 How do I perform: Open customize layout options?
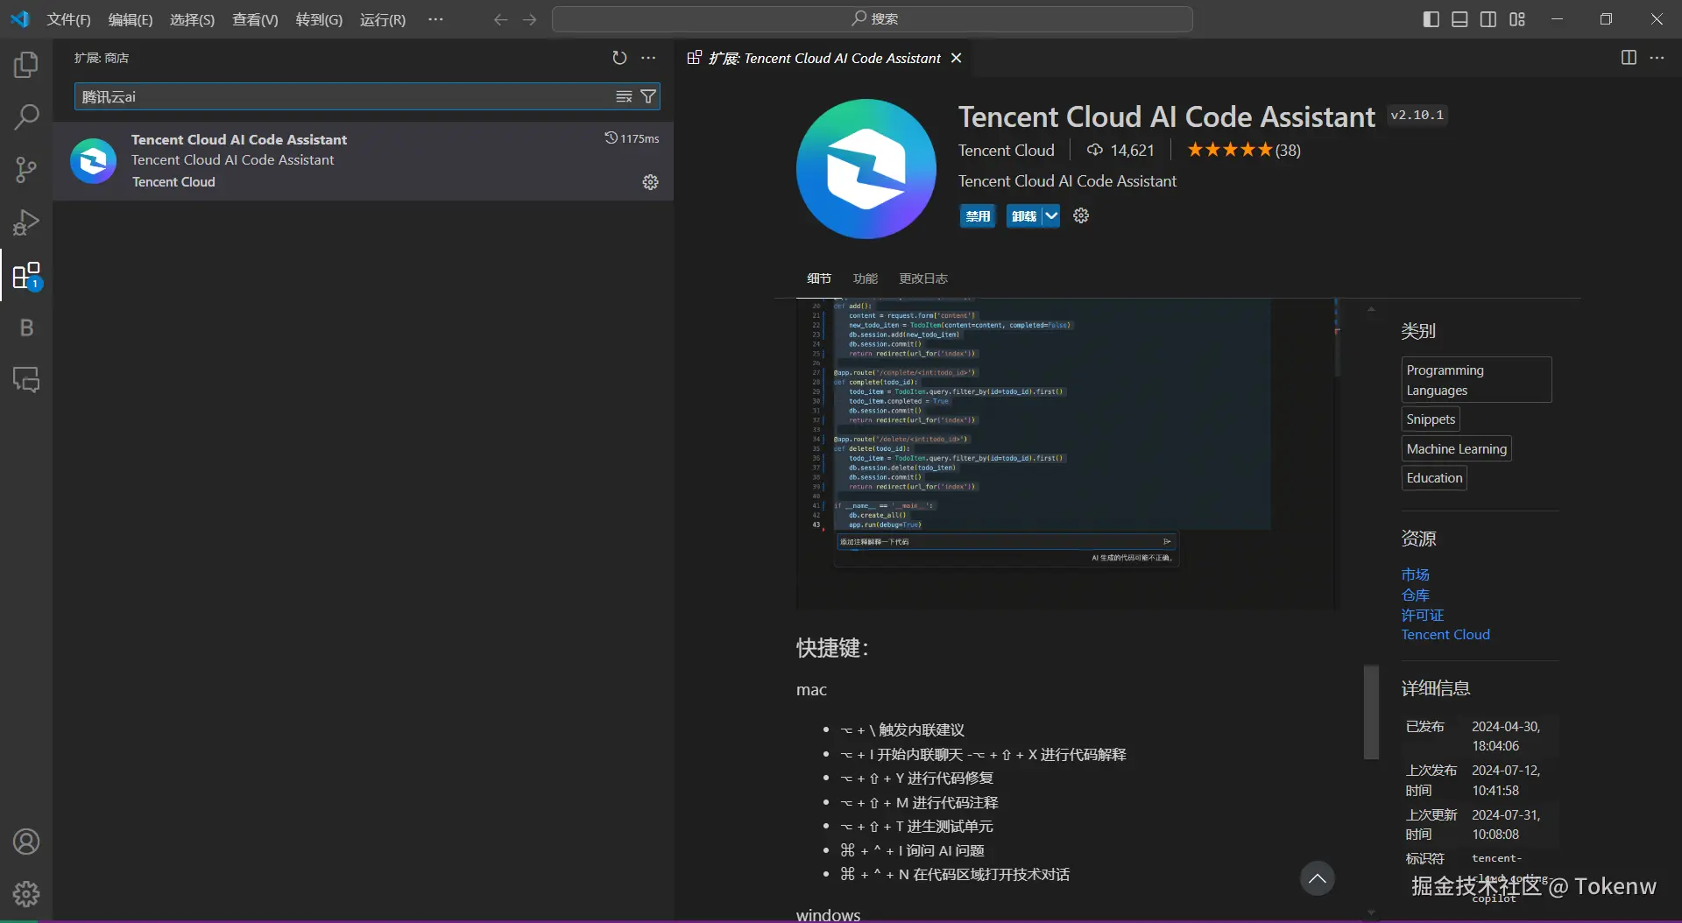tap(1517, 19)
